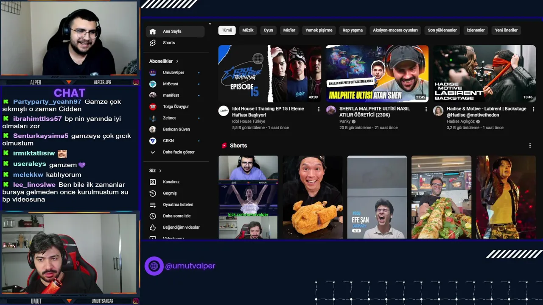Click the Beğendiğim videolar thumbs-up icon
Viewport: 543px width, 305px height.
[x=153, y=227]
